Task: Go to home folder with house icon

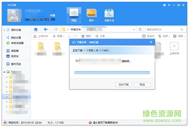Action: point(36,29)
